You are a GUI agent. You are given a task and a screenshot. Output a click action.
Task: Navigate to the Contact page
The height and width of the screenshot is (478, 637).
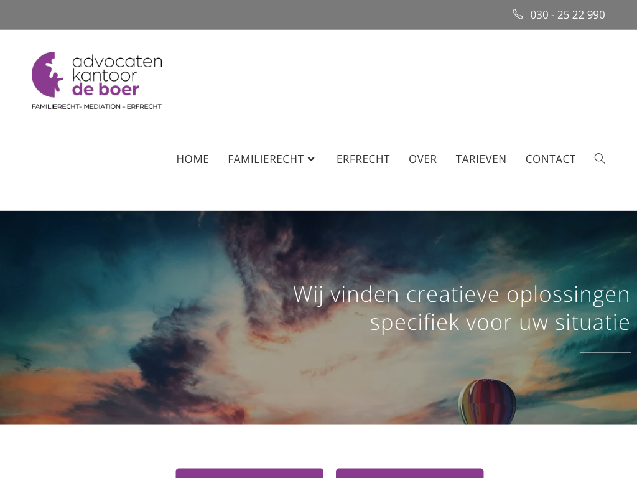551,159
